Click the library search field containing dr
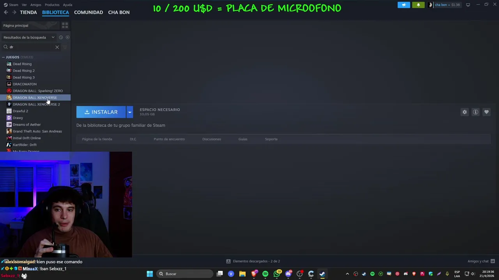 coord(31,47)
